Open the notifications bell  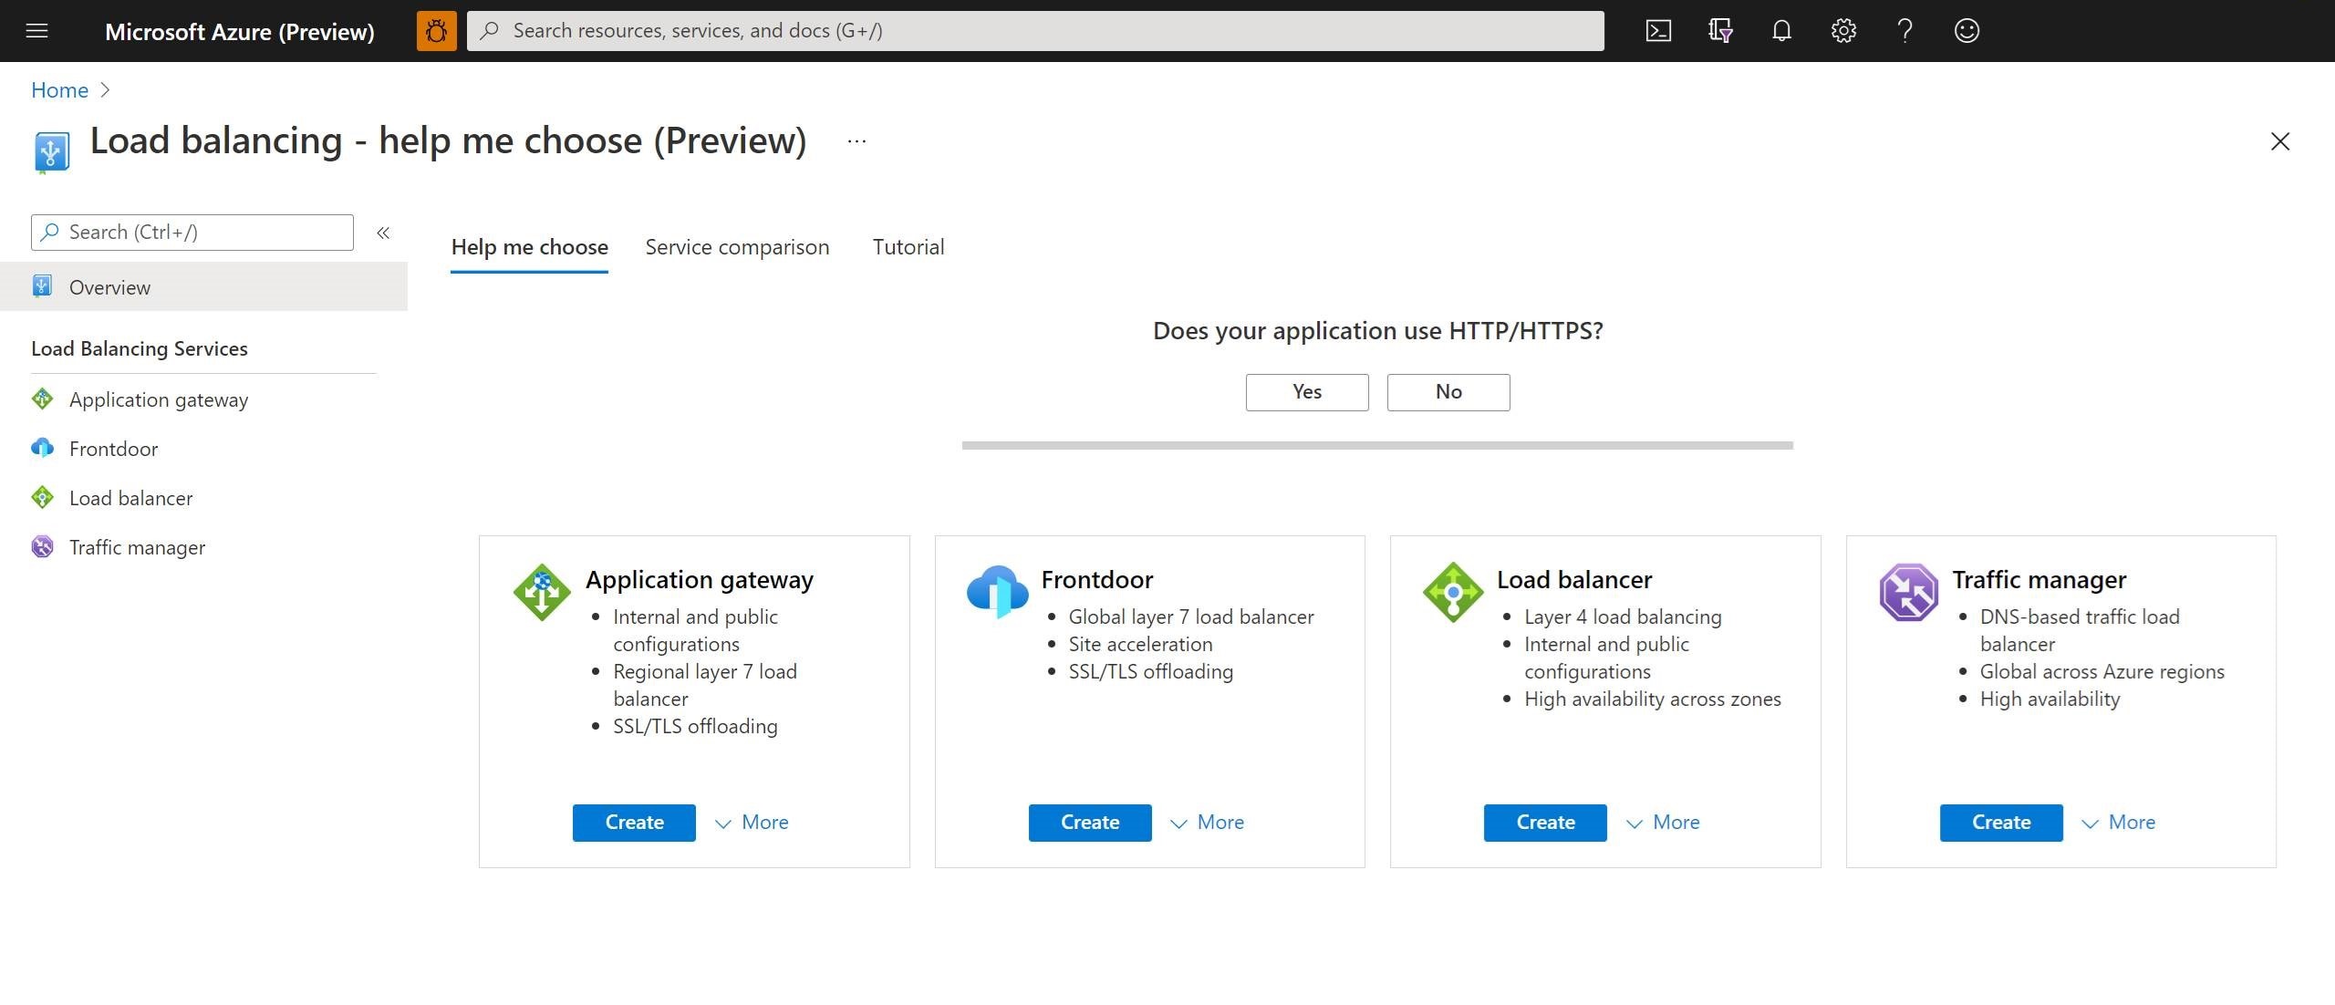(x=1780, y=31)
